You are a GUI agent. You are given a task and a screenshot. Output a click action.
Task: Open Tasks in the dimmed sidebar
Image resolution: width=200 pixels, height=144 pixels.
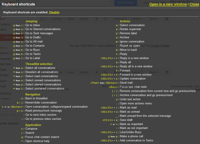3,29
